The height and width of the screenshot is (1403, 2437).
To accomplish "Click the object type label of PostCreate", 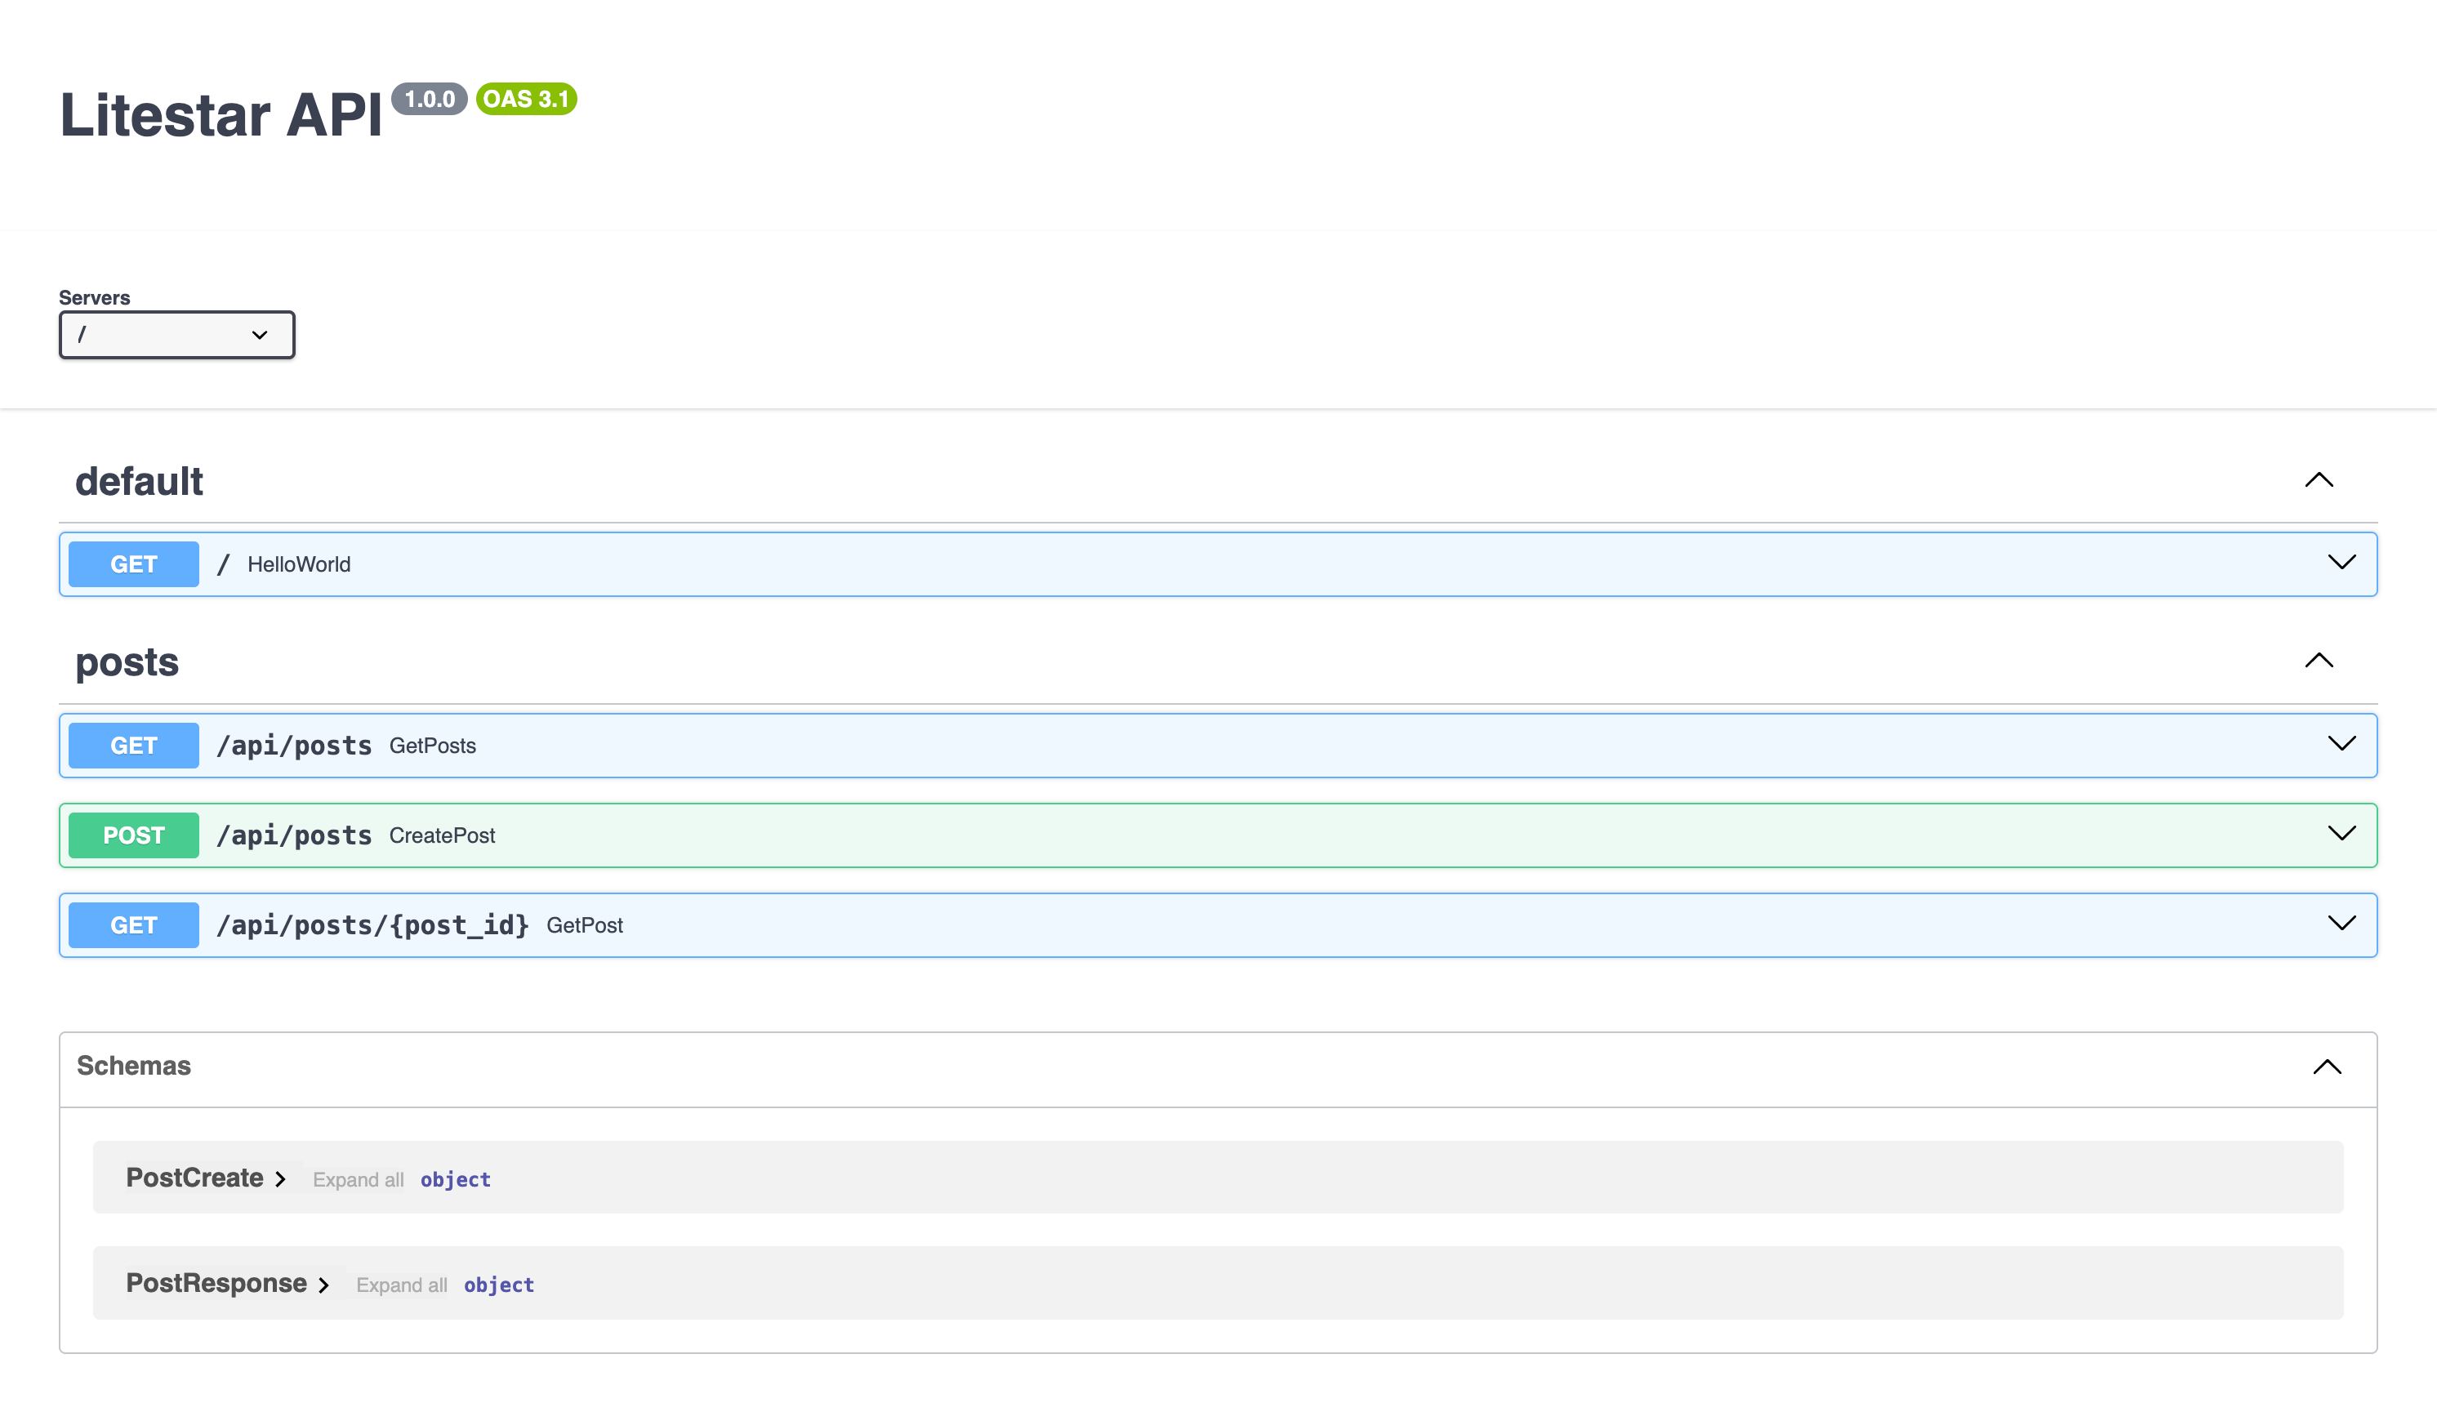I will [x=456, y=1179].
